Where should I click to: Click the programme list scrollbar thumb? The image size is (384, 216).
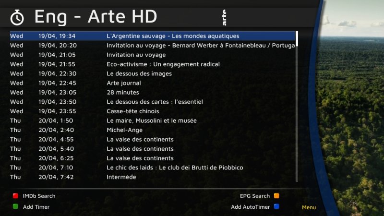coord(297,38)
